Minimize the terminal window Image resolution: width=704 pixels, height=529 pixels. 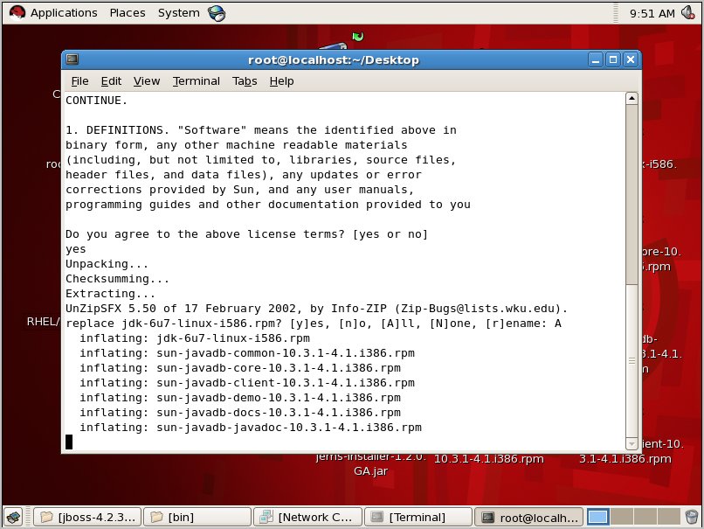pos(596,59)
